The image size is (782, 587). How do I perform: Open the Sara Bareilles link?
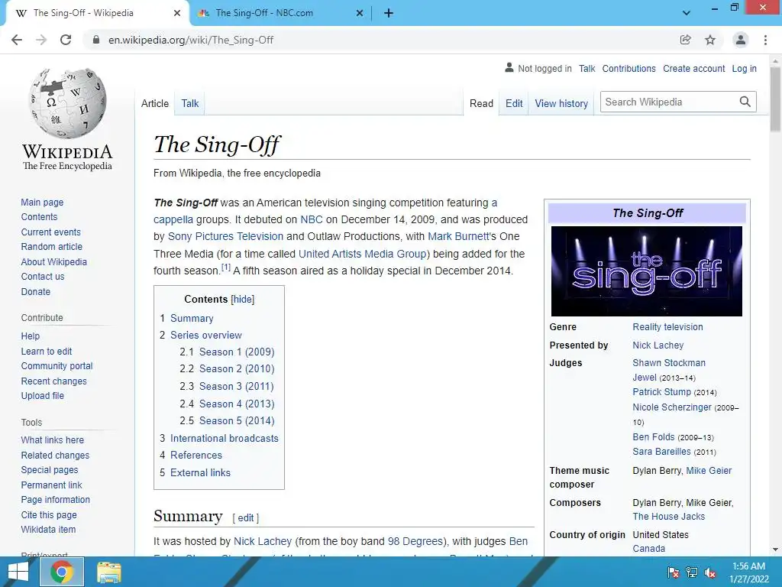[x=661, y=451]
